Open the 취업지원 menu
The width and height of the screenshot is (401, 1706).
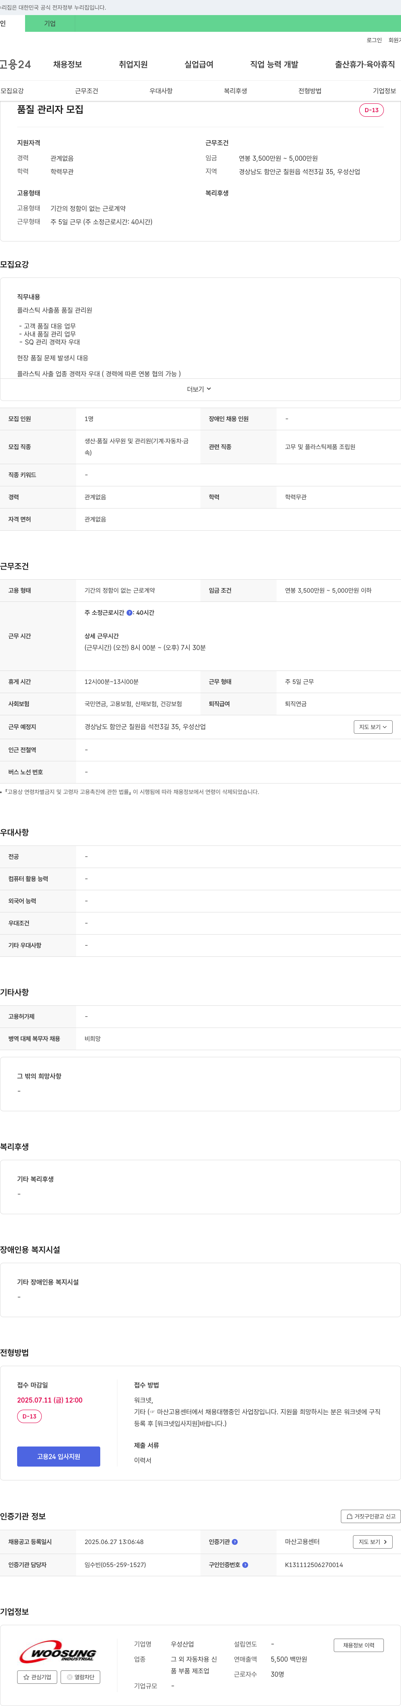133,64
